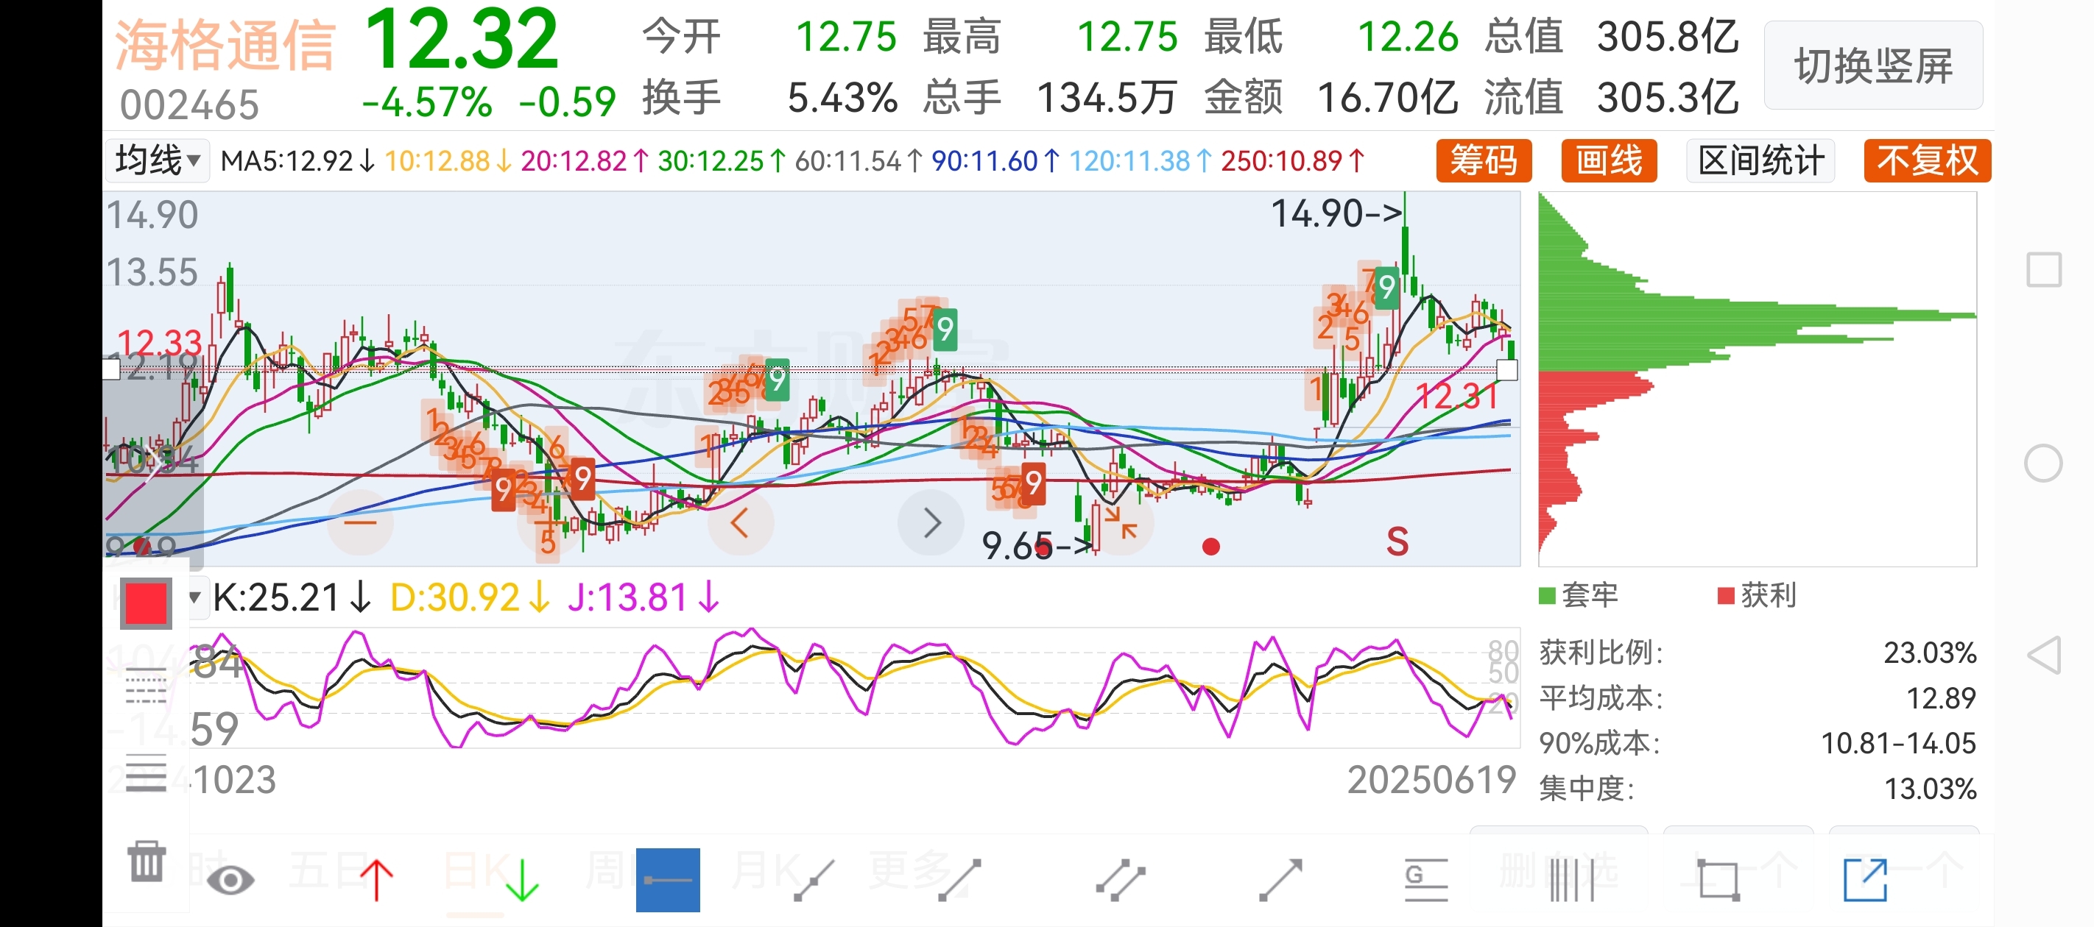
Task: Tap the red S sell signal marker
Action: pyautogui.click(x=1397, y=541)
